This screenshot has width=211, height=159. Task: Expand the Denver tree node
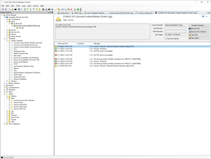coord(7,30)
